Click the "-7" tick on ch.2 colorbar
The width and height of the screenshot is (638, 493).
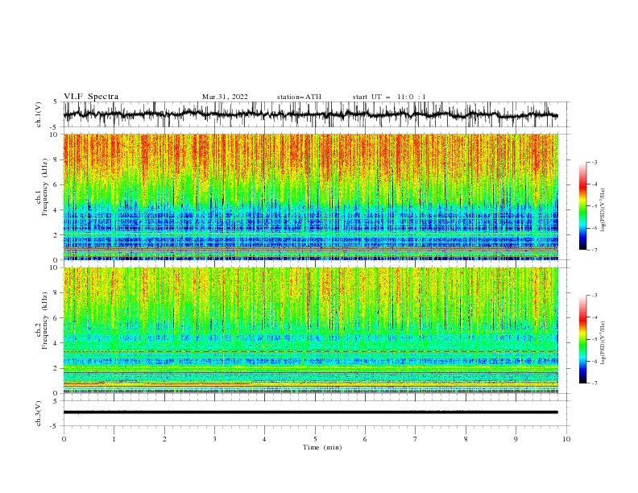[x=594, y=383]
